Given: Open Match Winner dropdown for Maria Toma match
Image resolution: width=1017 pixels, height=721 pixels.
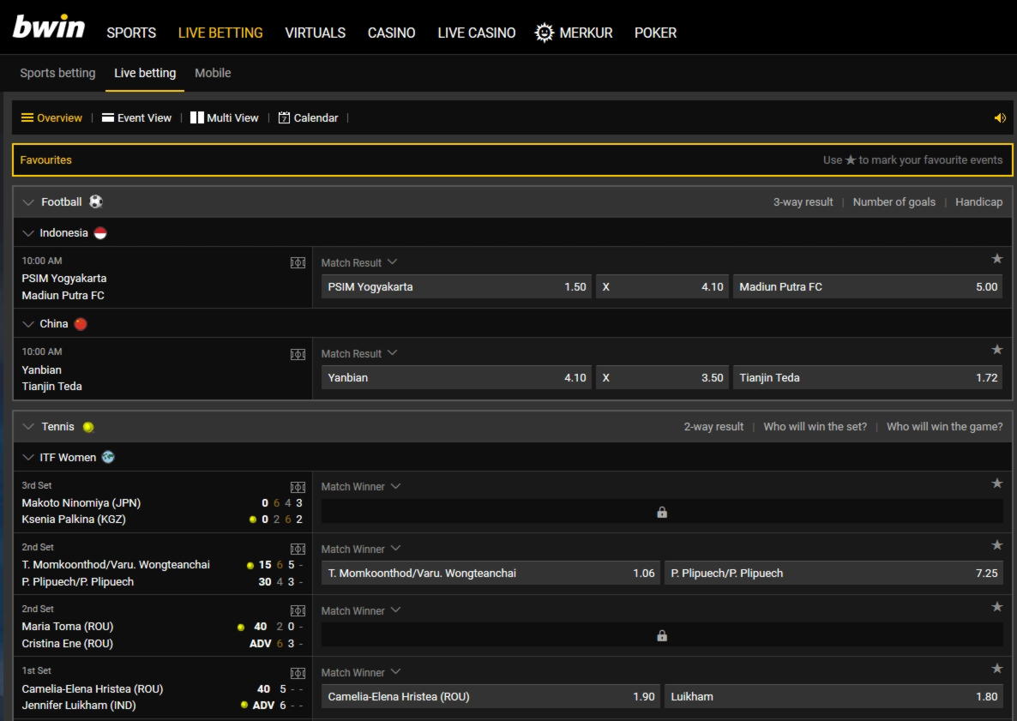Looking at the screenshot, I should (361, 610).
